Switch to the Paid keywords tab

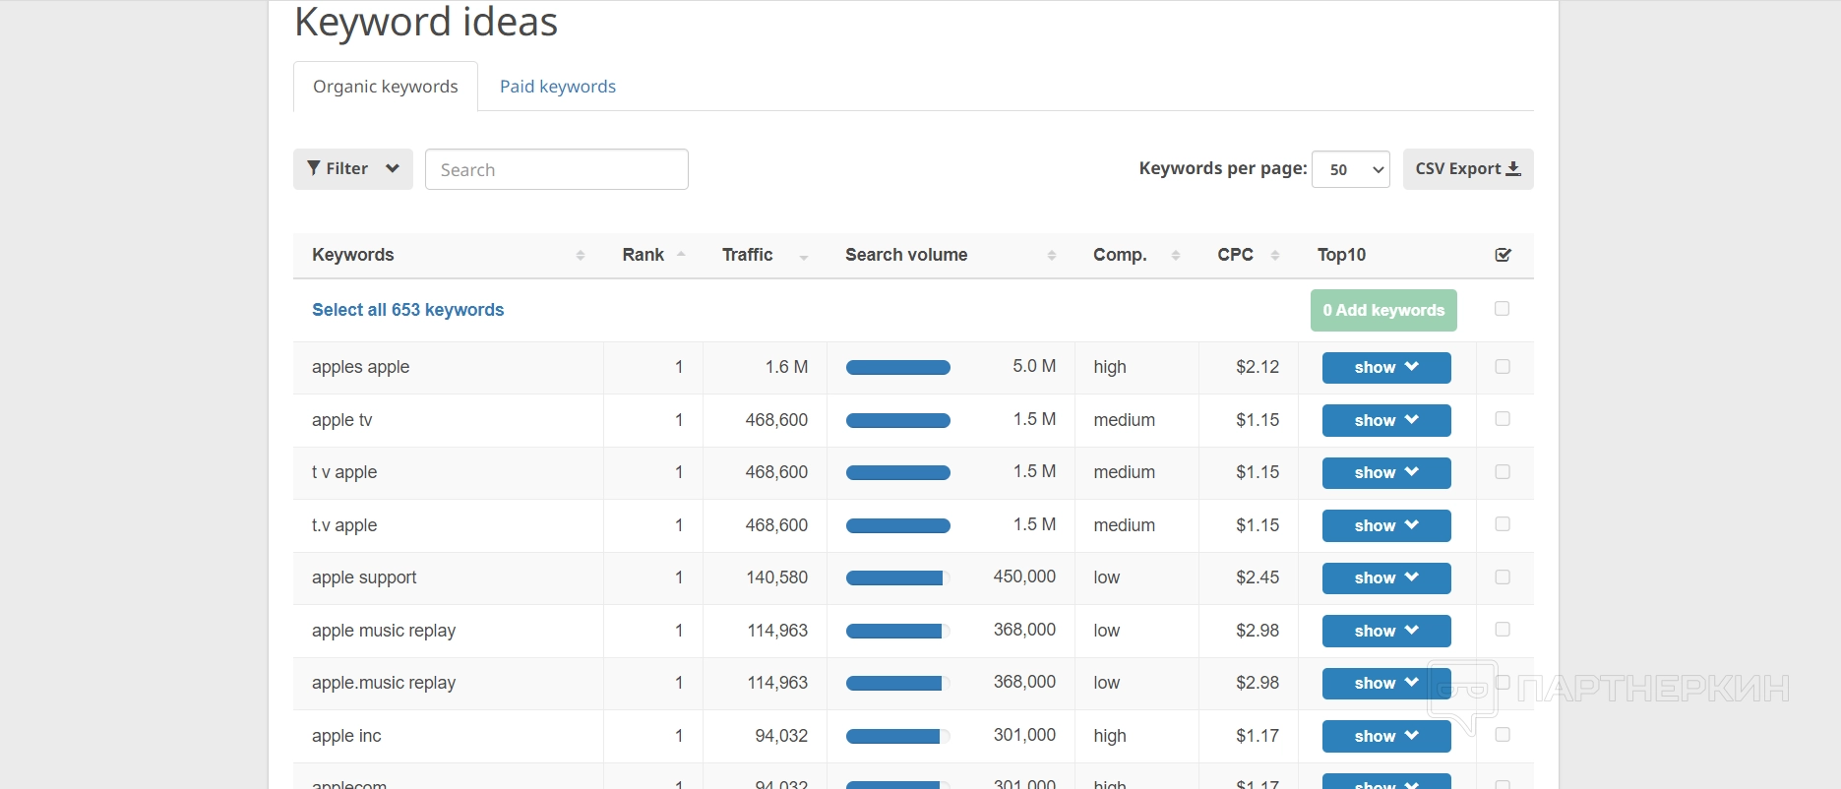point(557,87)
